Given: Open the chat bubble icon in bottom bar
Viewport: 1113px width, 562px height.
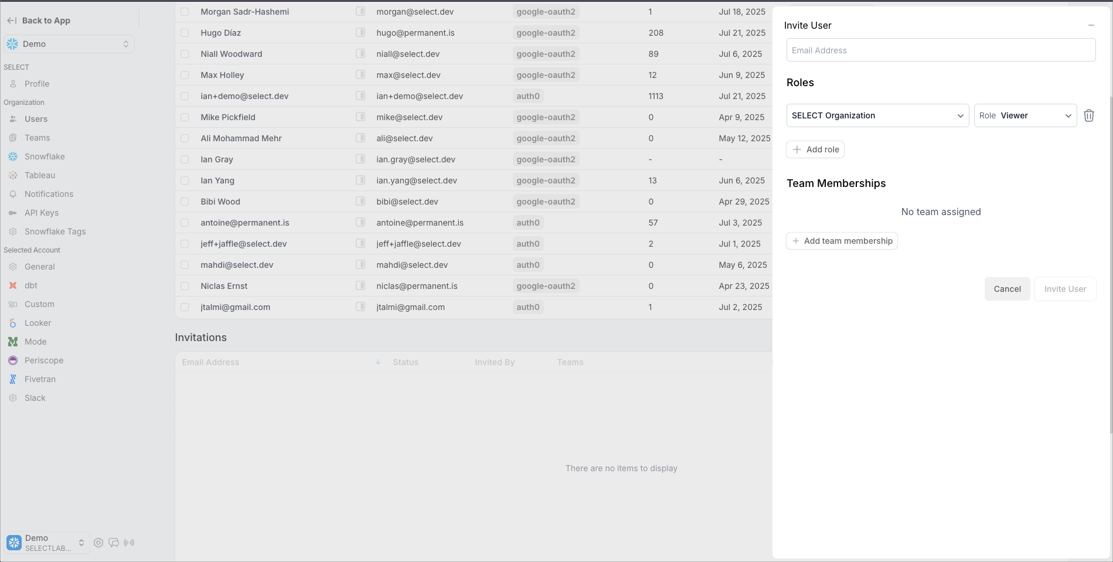Looking at the screenshot, I should (x=114, y=543).
